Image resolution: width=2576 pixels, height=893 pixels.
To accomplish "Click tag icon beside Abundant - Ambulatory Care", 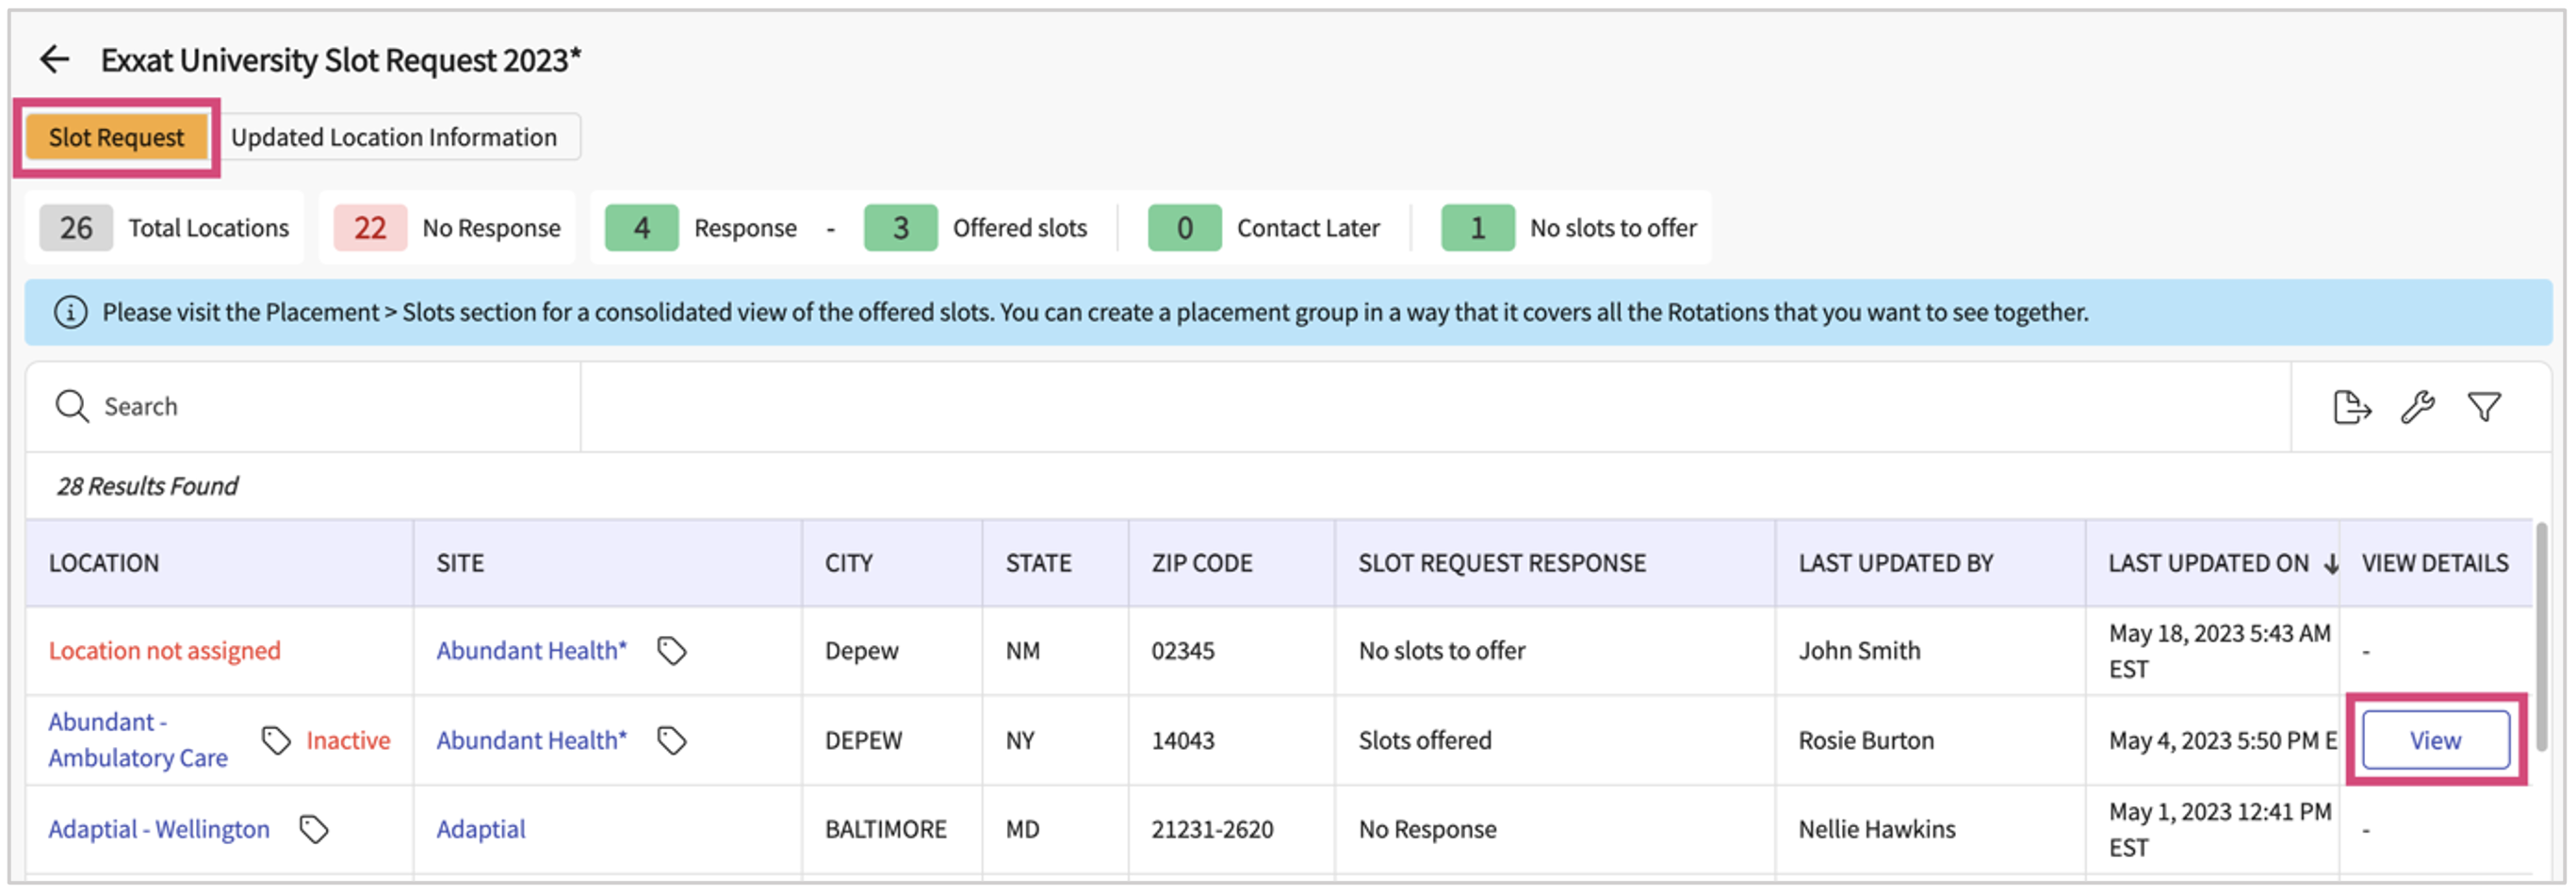I will click(276, 741).
